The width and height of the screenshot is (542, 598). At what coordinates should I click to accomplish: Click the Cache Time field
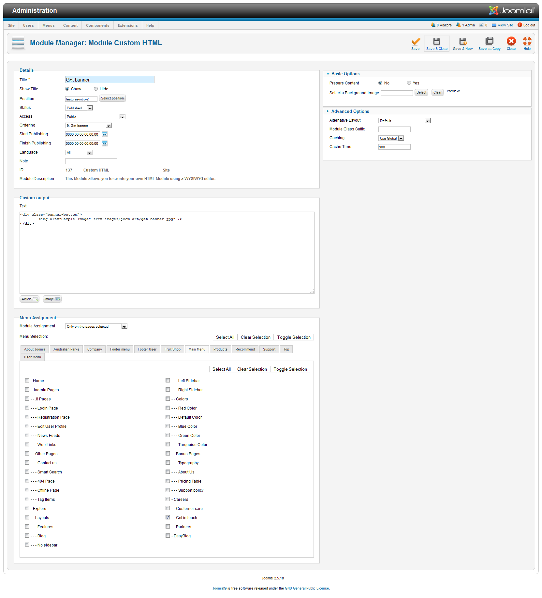pyautogui.click(x=394, y=147)
